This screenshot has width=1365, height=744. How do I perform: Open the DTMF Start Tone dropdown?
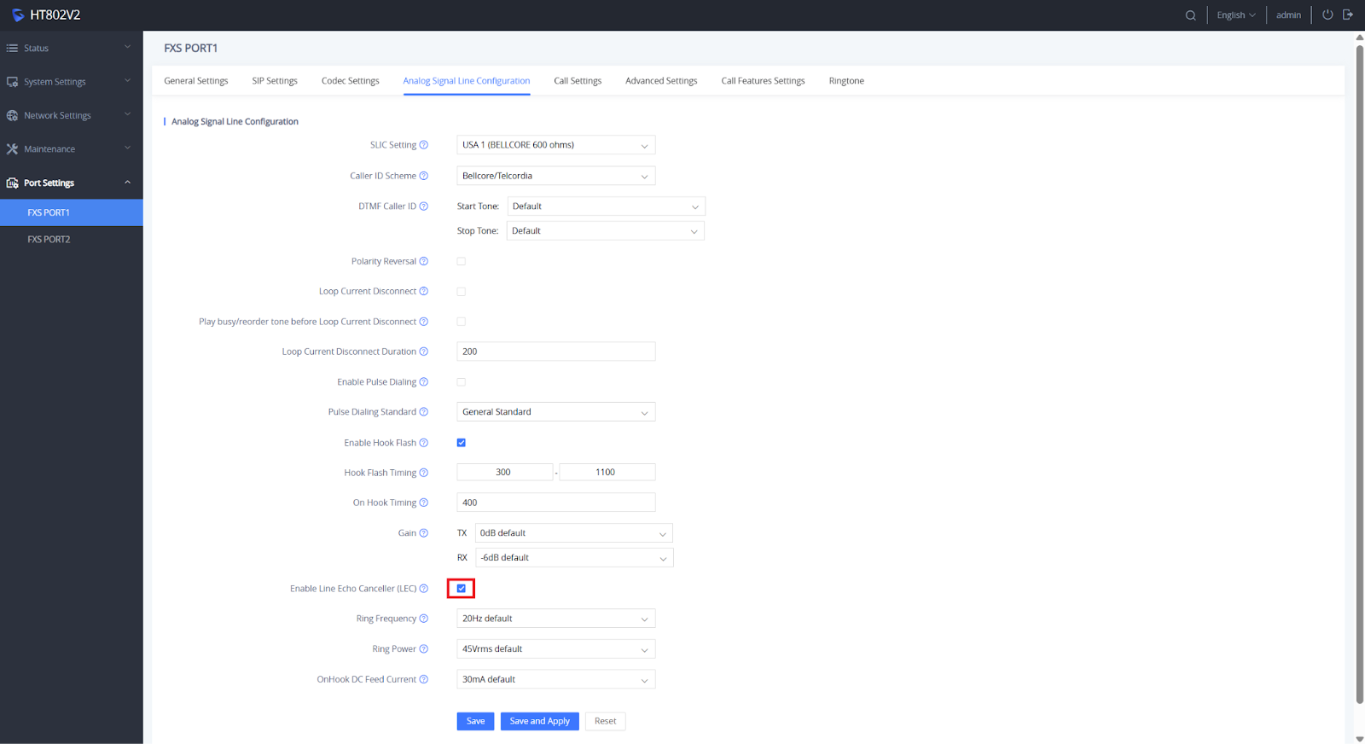(x=607, y=206)
